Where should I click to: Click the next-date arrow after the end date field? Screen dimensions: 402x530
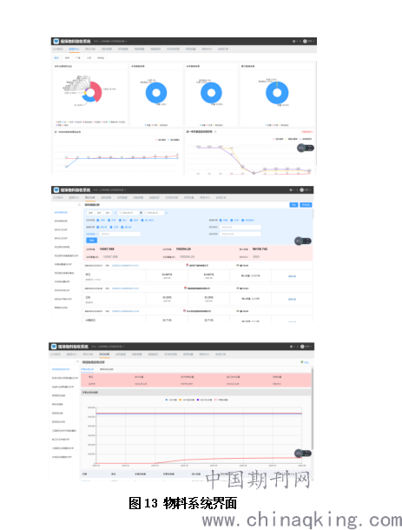tap(166, 213)
